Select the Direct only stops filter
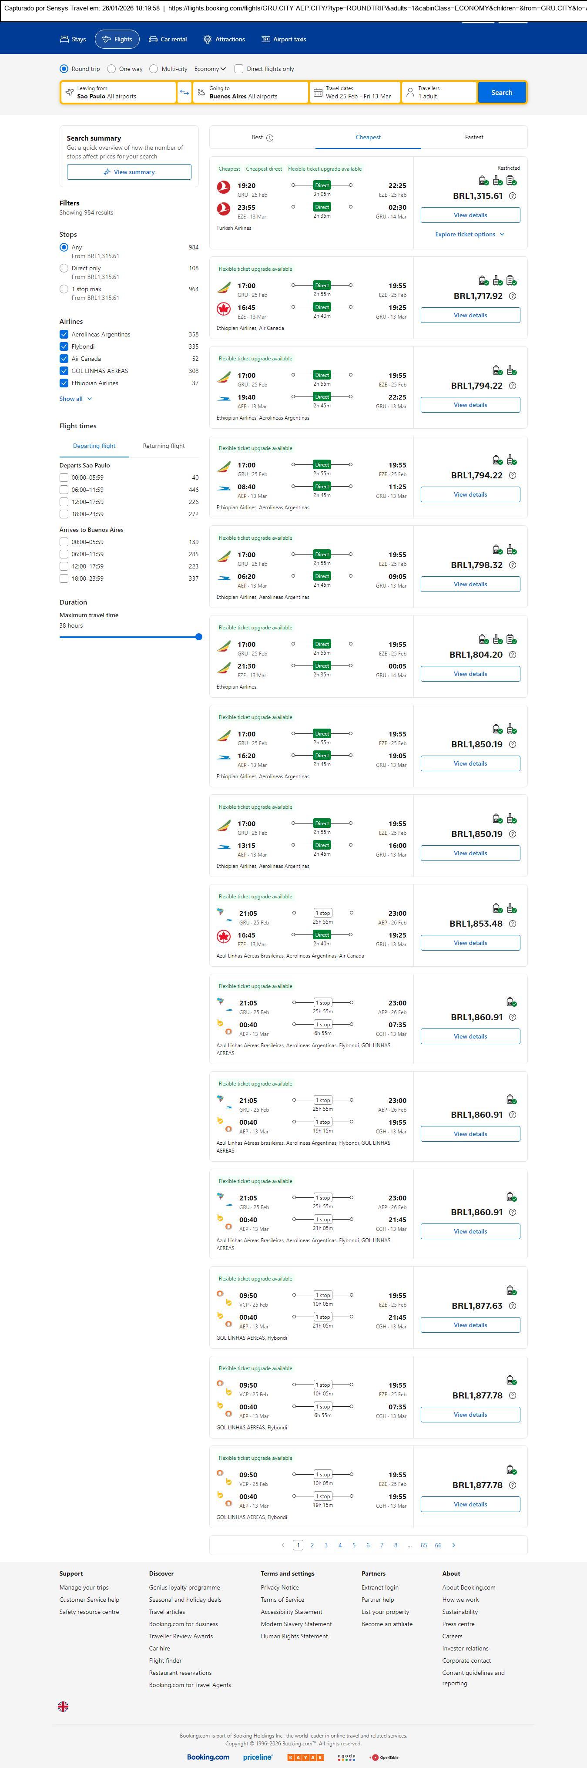587x1768 pixels. 64,269
